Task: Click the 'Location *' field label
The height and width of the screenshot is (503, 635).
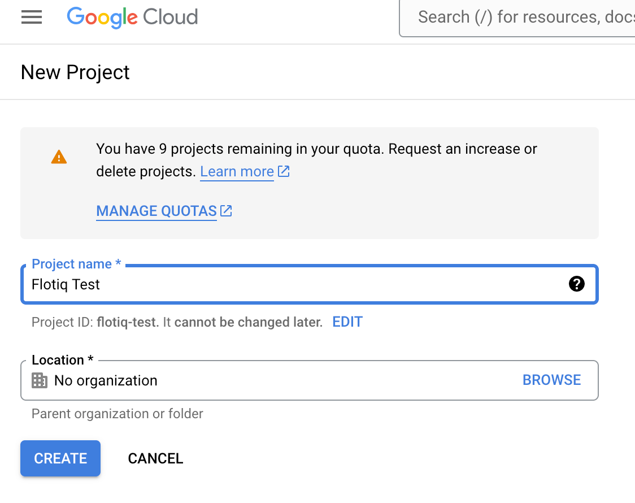Action: coord(63,359)
